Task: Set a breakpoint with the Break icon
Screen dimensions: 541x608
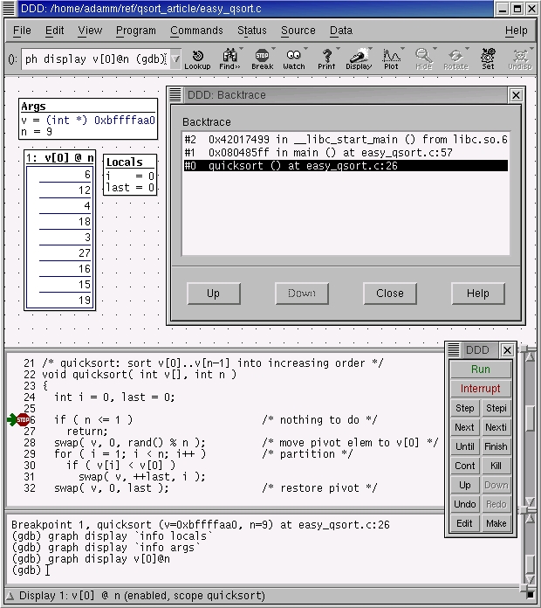Action: [x=262, y=59]
